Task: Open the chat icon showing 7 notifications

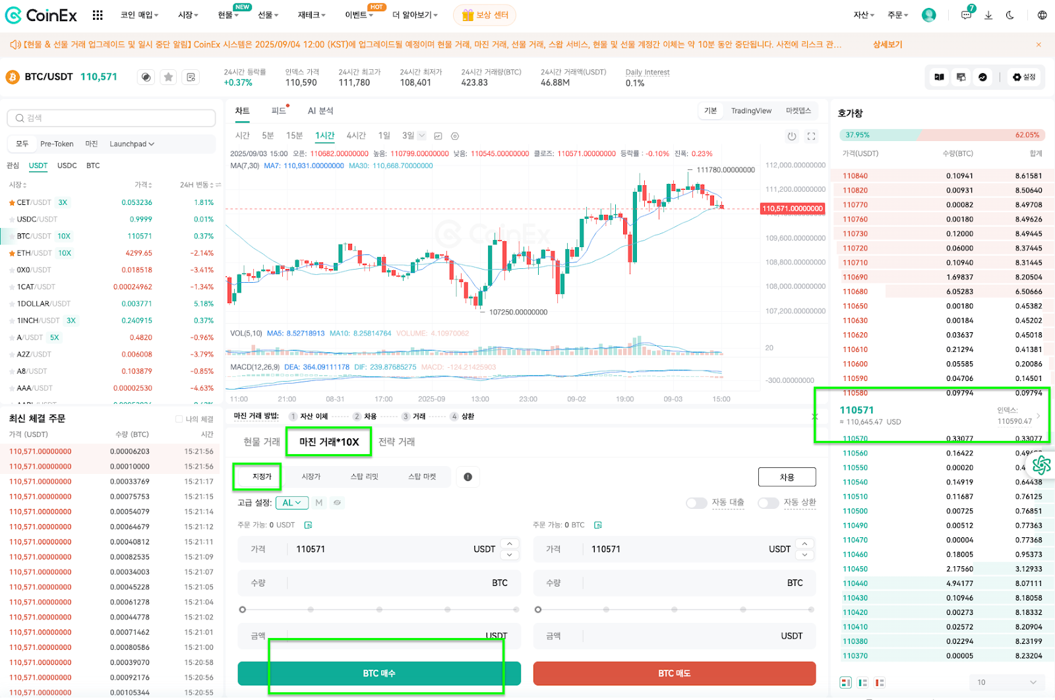Action: pyautogui.click(x=966, y=15)
